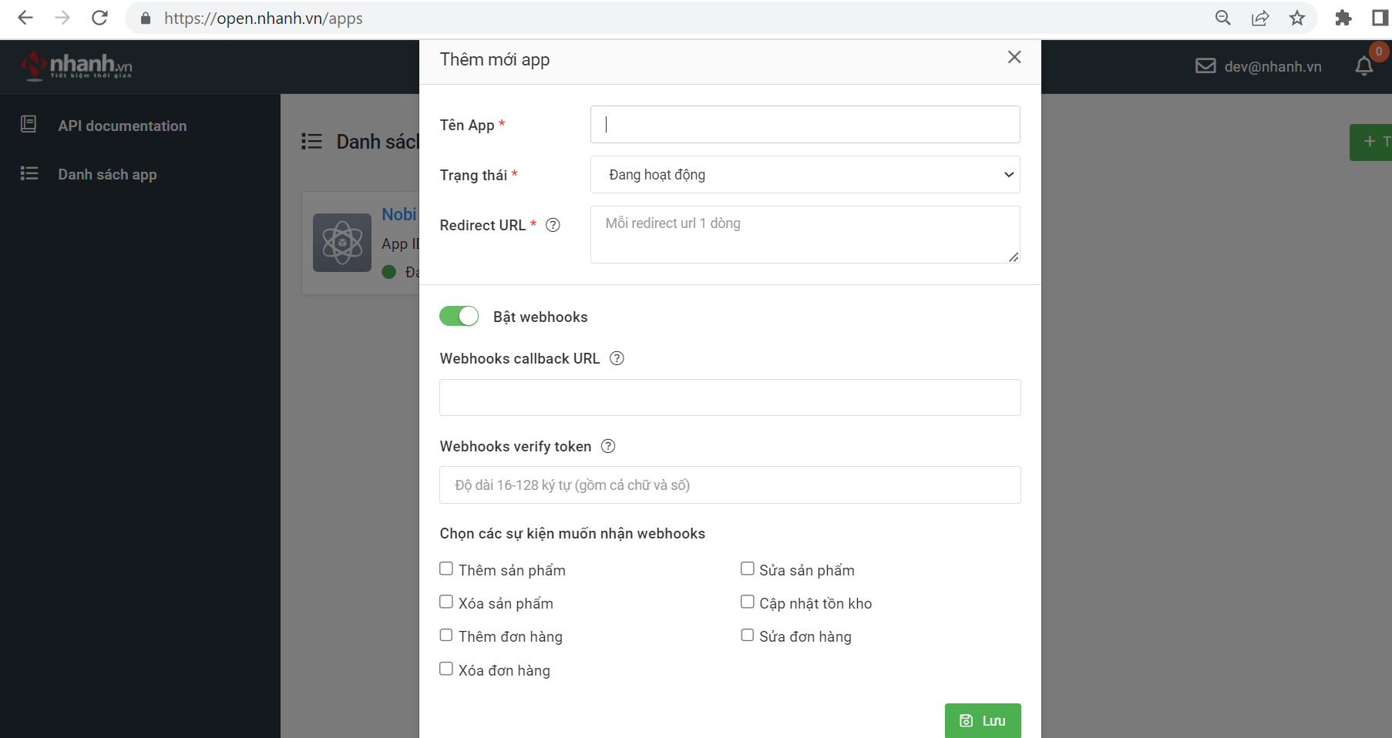
Task: Open browser extensions puzzle icon
Action: click(1343, 18)
